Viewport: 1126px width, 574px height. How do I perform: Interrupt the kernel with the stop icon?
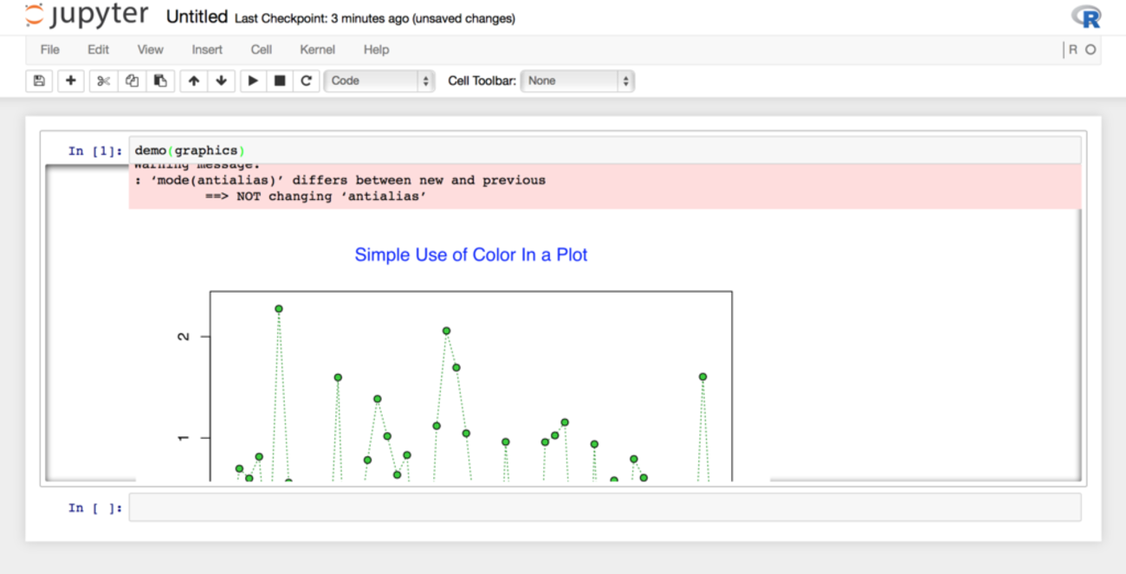coord(280,81)
